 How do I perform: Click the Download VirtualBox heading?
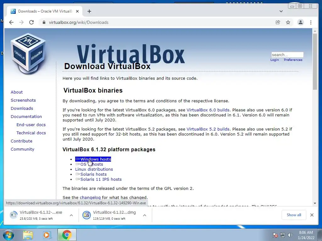tap(108, 66)
